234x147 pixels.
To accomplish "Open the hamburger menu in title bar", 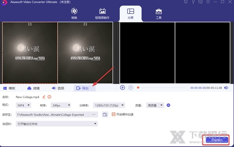I will 208,2.
